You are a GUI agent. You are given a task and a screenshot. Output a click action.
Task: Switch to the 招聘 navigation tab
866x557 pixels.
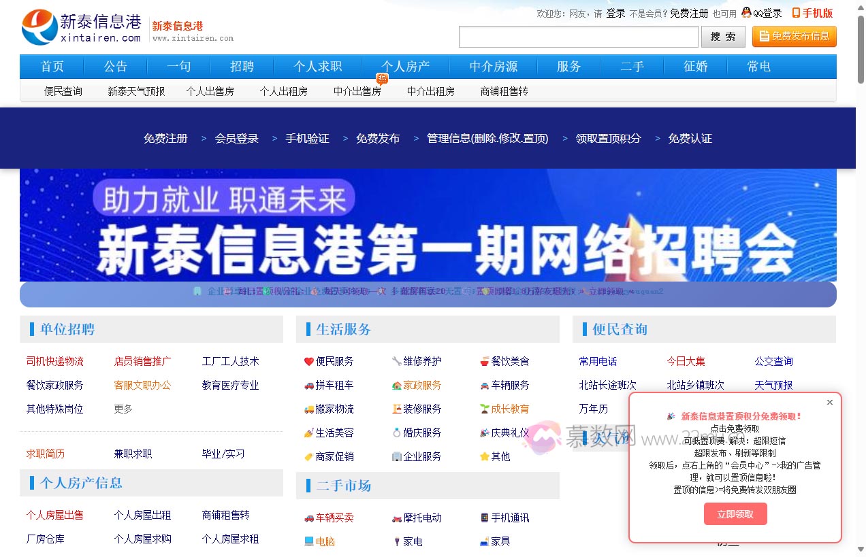tap(242, 66)
